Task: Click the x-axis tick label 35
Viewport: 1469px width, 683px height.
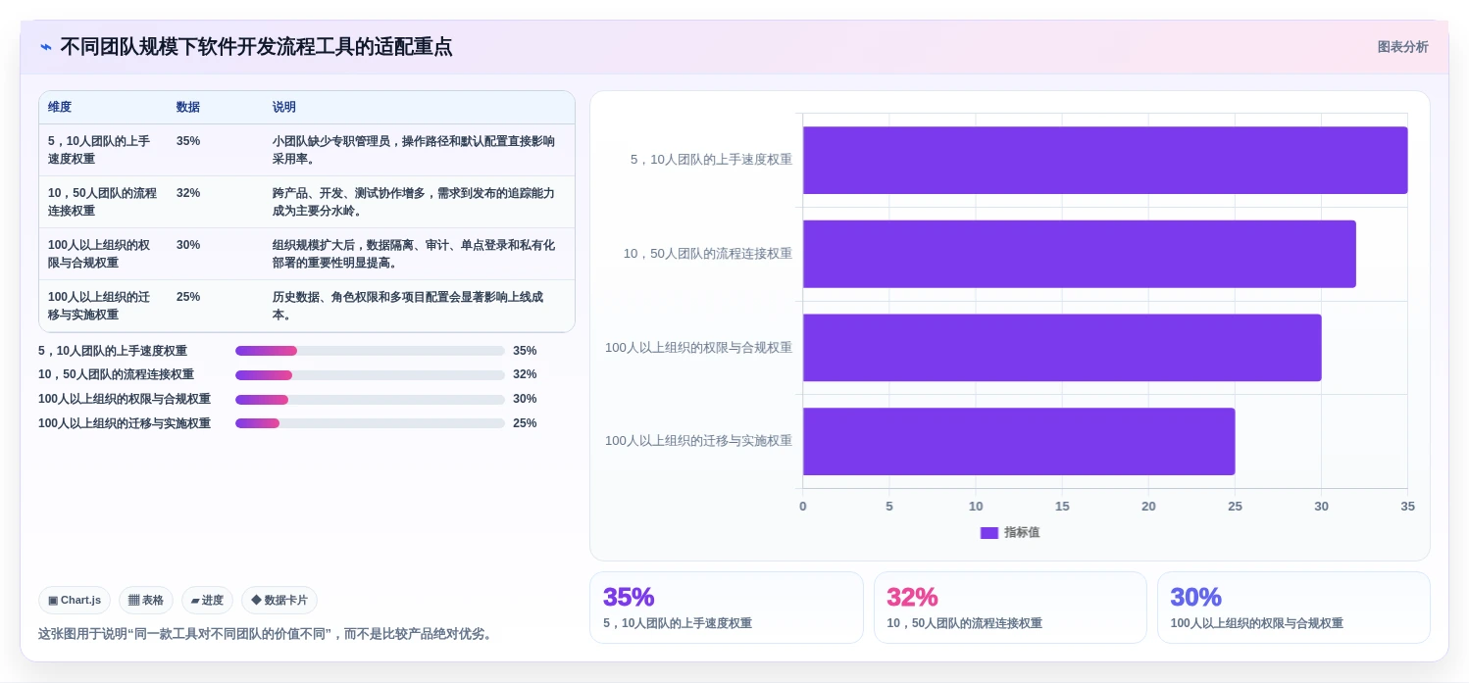Action: [1407, 507]
